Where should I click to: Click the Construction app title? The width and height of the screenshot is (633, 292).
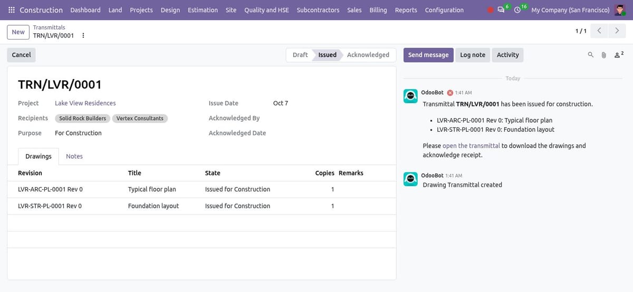pyautogui.click(x=41, y=10)
